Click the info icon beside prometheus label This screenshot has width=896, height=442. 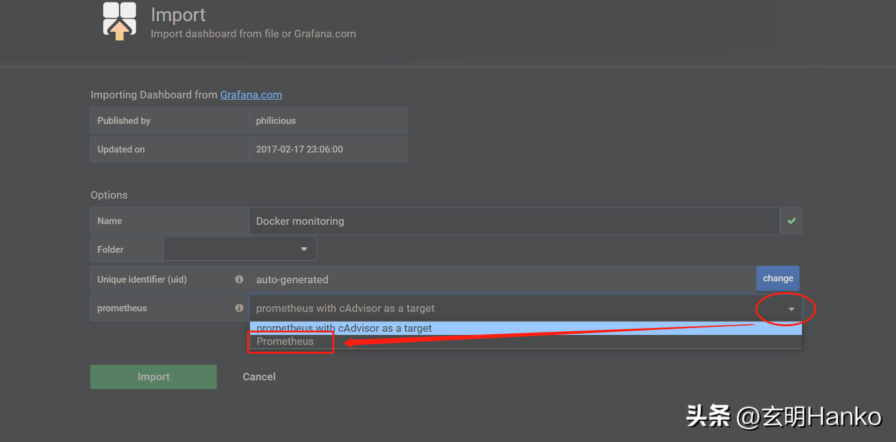point(239,308)
